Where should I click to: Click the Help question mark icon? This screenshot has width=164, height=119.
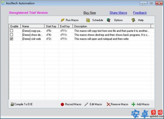133,20
